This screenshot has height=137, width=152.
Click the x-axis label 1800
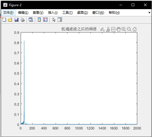click(x=125, y=128)
